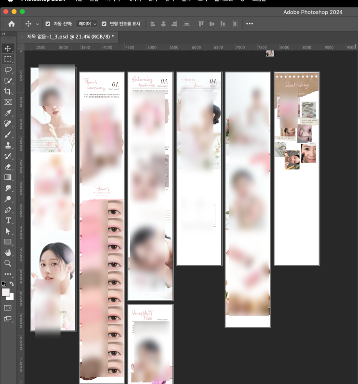Select the Path Selection arrow tool
This screenshot has height=384, width=358.
(x=8, y=231)
